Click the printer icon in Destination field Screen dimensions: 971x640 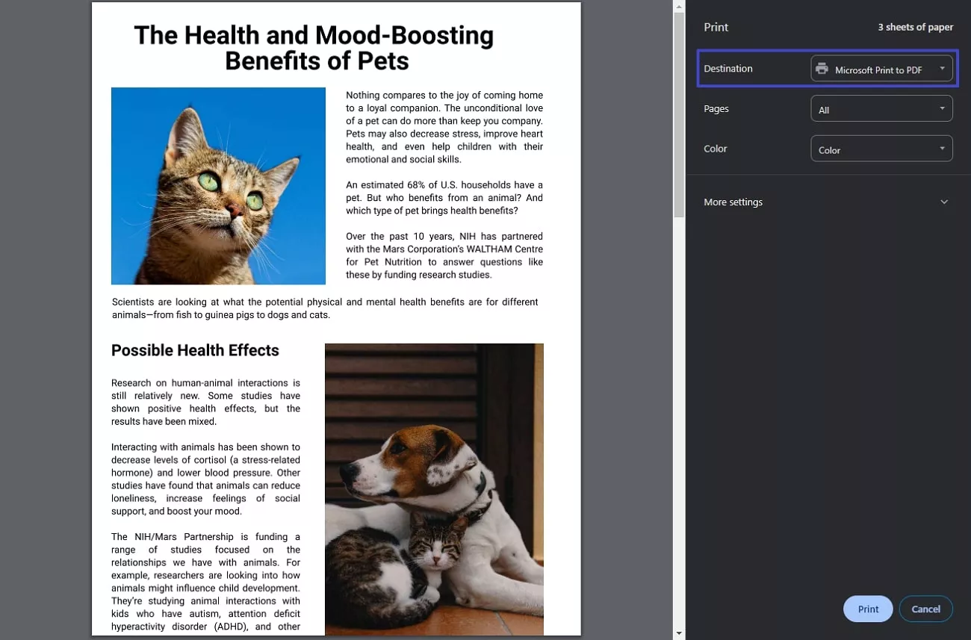pyautogui.click(x=822, y=69)
